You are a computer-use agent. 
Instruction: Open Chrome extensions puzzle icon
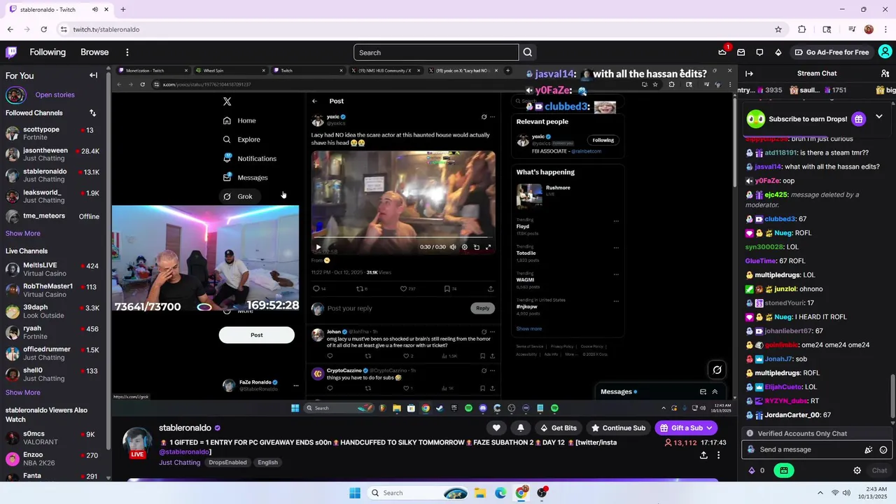(x=802, y=29)
